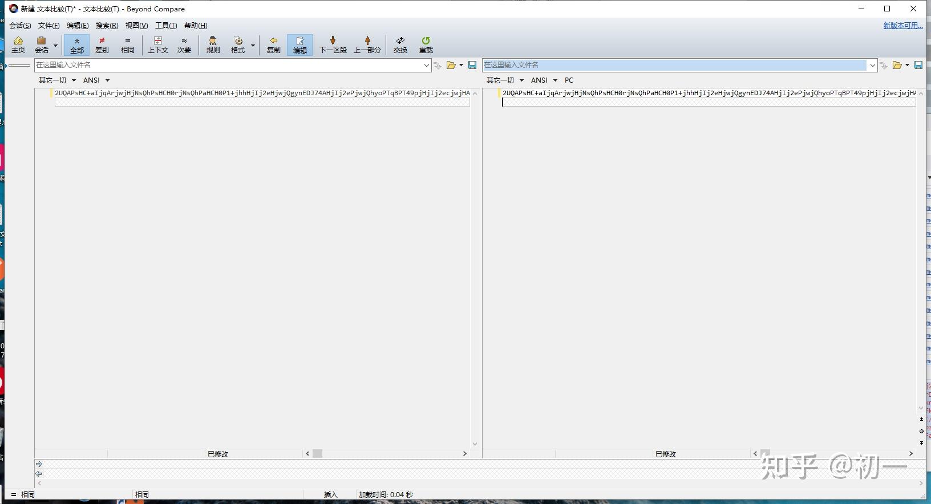Expand the left 其它一切 file type dropdown
The width and height of the screenshot is (931, 504).
(57, 80)
